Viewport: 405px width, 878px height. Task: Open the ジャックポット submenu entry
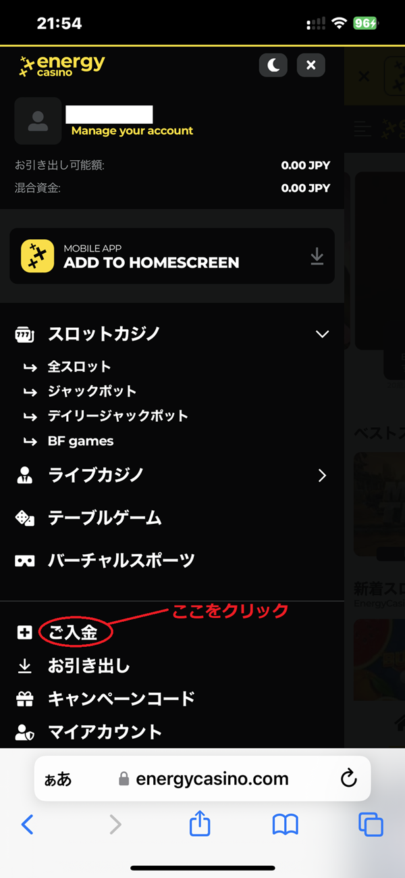pos(92,391)
